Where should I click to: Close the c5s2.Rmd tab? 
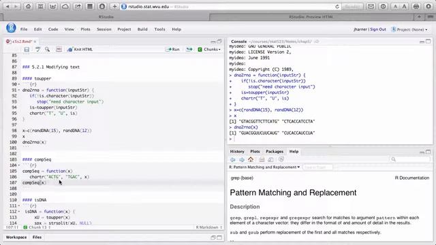[x=35, y=42]
